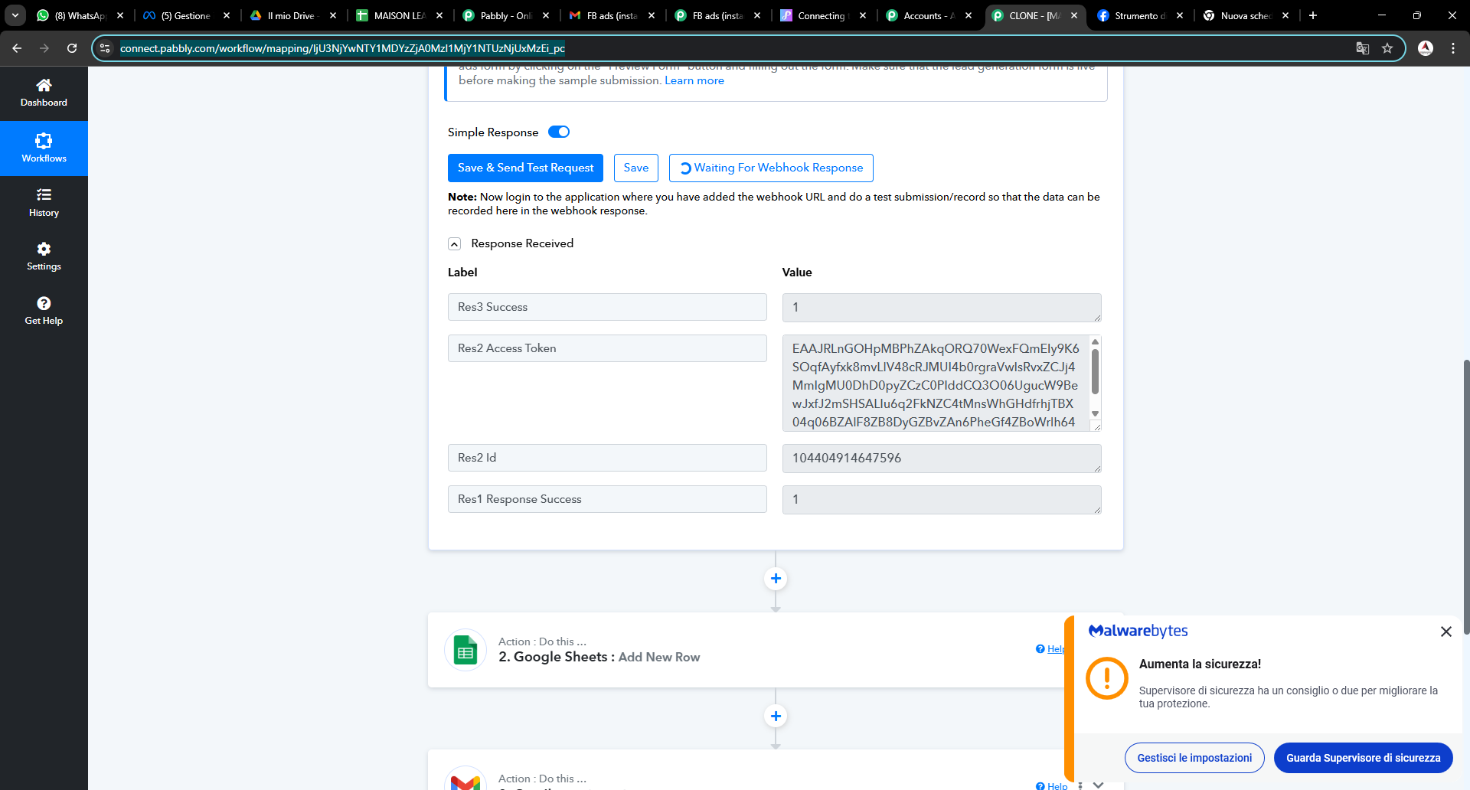Bookmark this page with the star icon
The height and width of the screenshot is (790, 1470).
pyautogui.click(x=1387, y=48)
